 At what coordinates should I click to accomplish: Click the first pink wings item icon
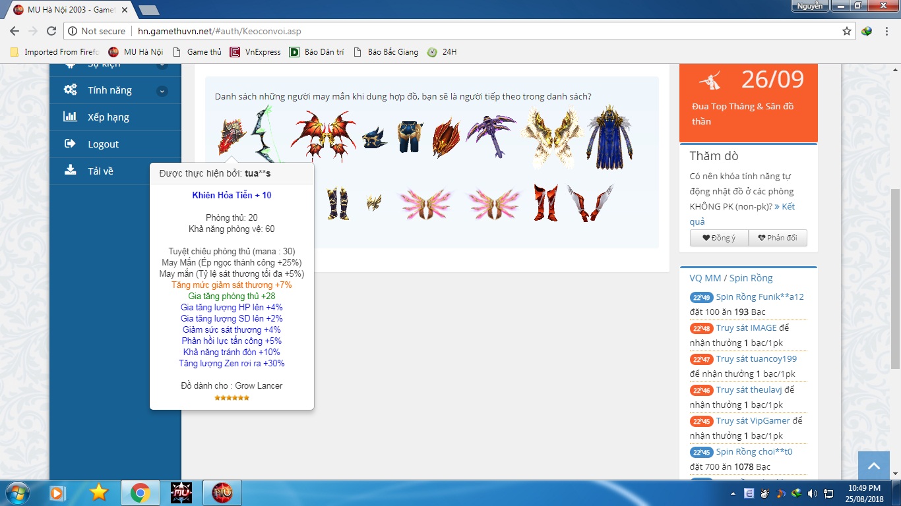click(x=424, y=204)
